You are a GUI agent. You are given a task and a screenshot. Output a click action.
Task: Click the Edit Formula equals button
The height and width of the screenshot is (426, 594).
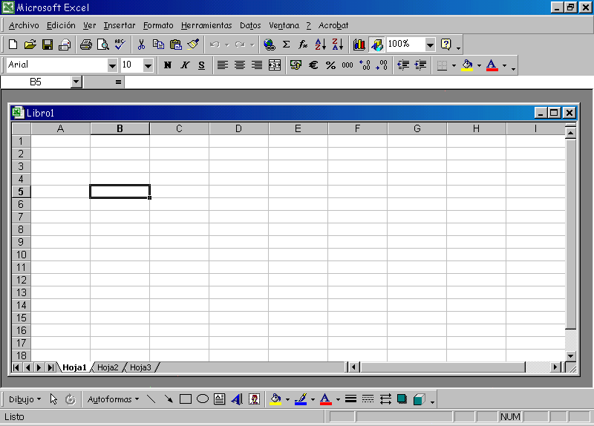coord(118,82)
